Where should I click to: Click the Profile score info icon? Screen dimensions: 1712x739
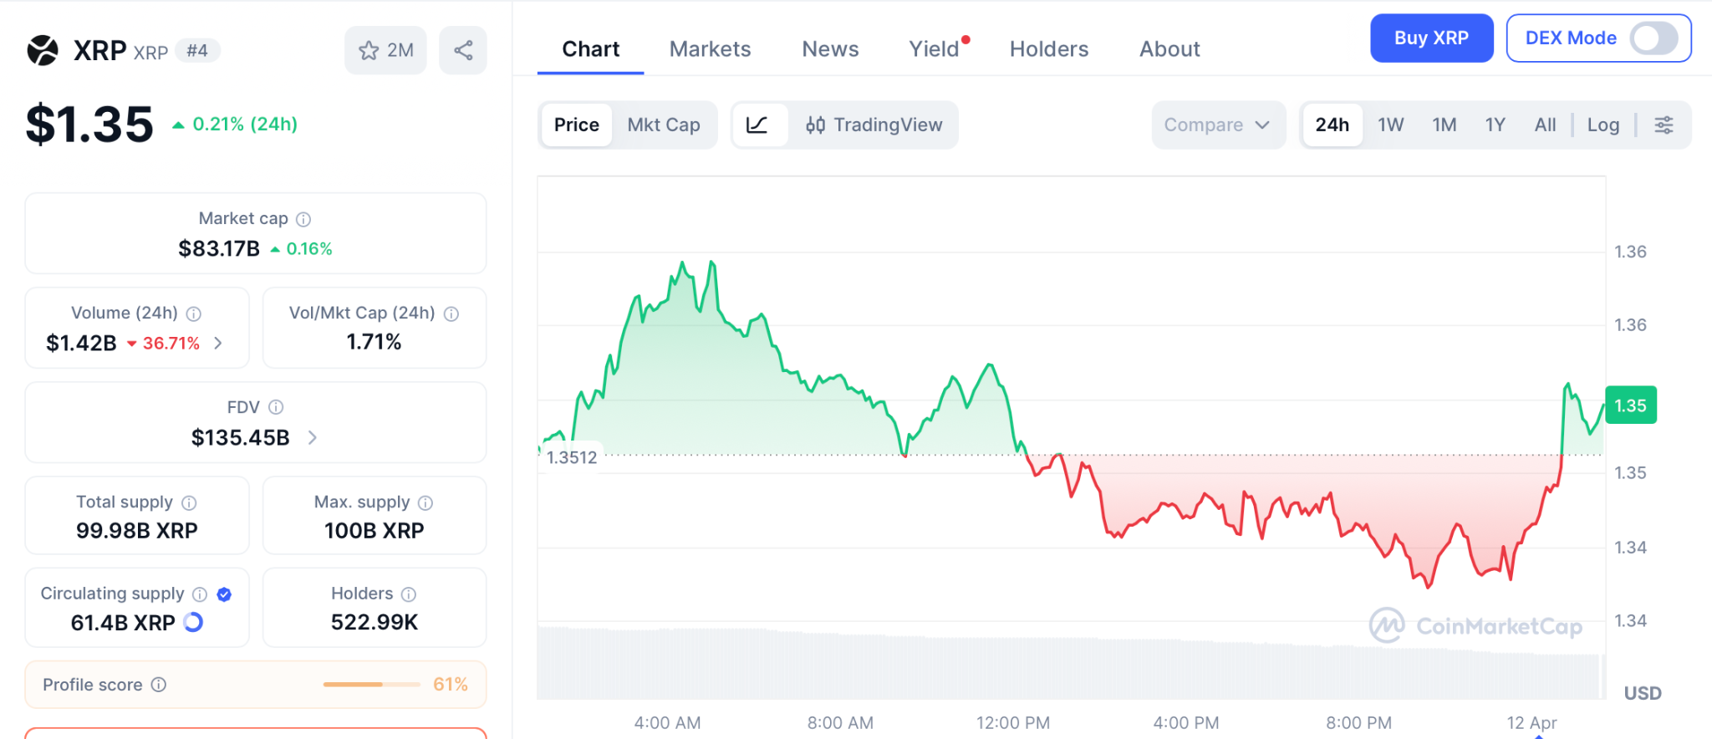[159, 685]
